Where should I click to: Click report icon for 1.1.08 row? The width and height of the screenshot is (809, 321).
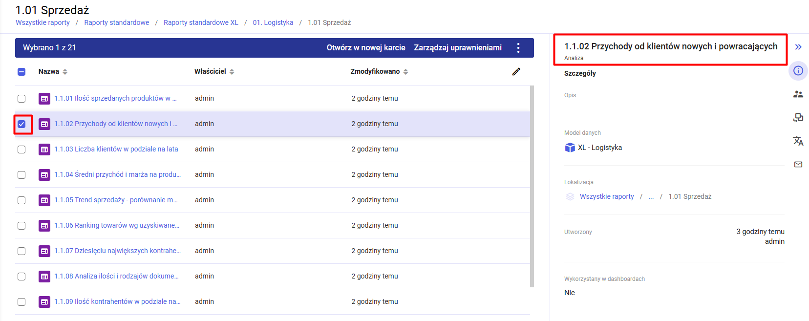pos(44,277)
